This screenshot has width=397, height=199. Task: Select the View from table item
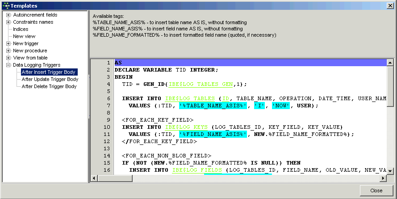(30, 58)
